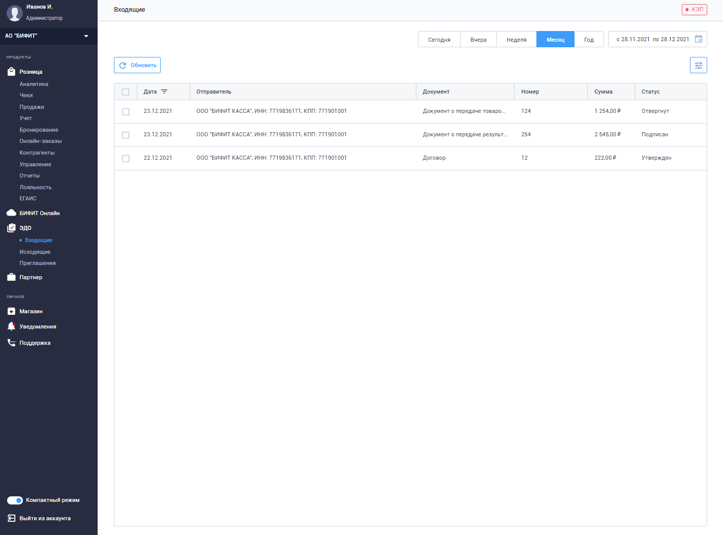Expand the АО "БИФИТ" organization dropdown
Image resolution: width=723 pixels, height=535 pixels.
tap(49, 36)
